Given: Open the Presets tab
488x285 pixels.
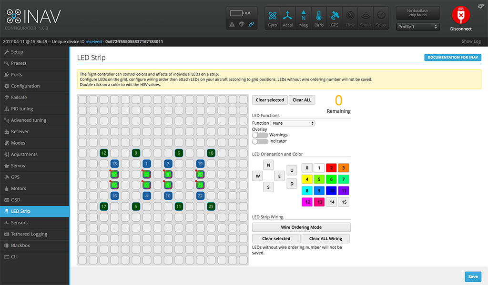Looking at the screenshot, I should [34, 63].
